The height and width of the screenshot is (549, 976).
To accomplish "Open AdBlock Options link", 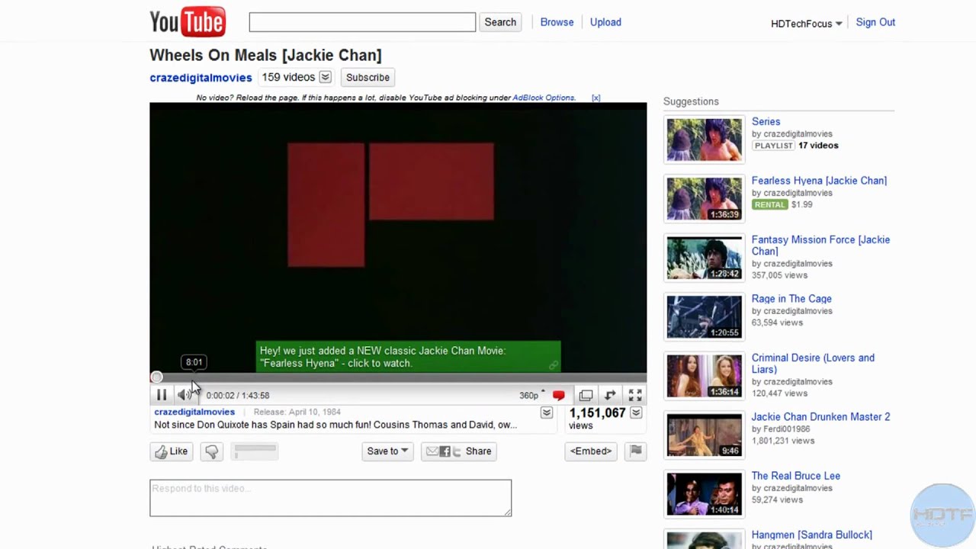I will click(544, 98).
